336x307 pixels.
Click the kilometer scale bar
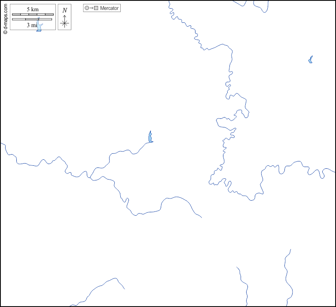point(33,15)
